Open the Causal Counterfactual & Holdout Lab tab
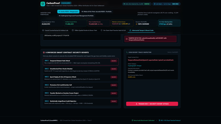Image resolution: width=221 pixels, height=124 pixels. pos(55,30)
